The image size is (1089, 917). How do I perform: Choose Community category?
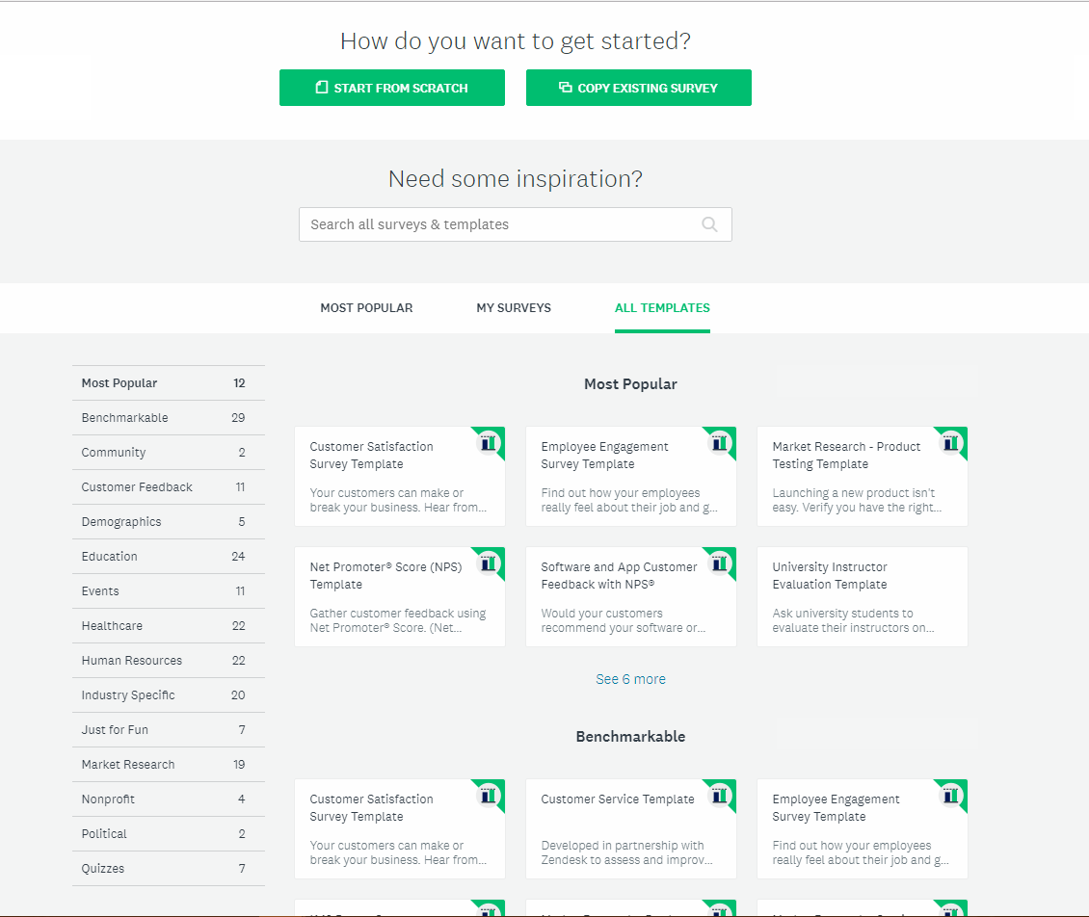[x=168, y=453]
